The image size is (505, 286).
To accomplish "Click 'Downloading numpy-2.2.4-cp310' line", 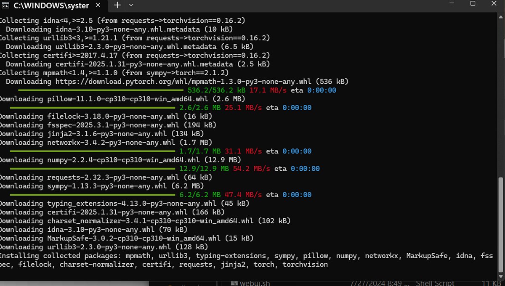I will point(120,160).
